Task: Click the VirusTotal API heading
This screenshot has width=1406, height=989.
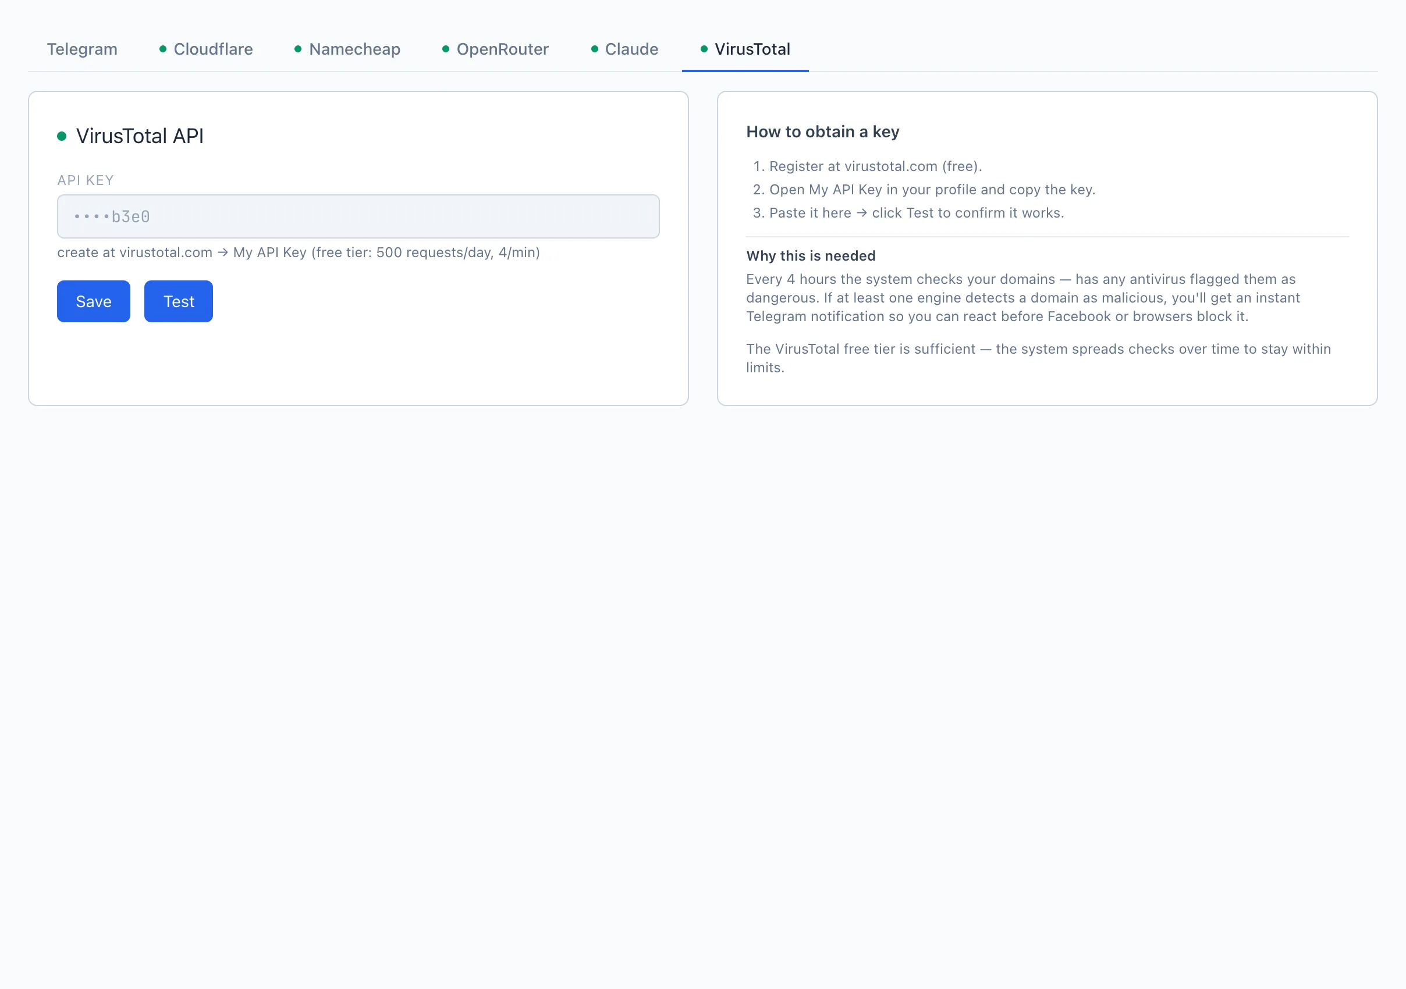Action: point(140,136)
